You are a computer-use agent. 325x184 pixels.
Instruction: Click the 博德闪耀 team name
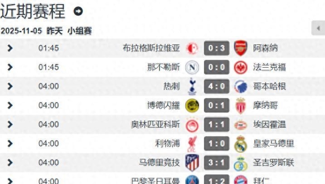tap(163, 105)
